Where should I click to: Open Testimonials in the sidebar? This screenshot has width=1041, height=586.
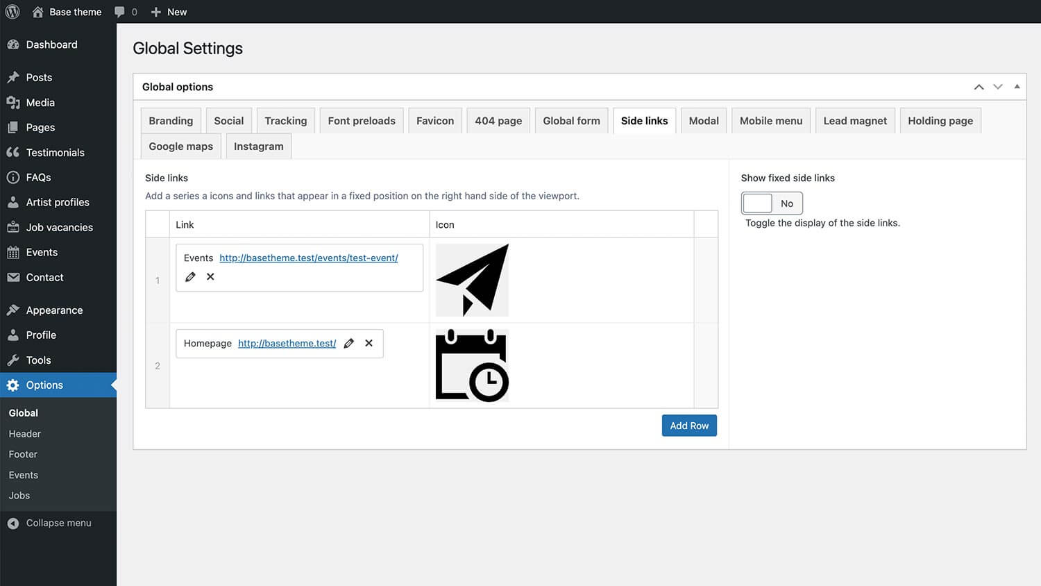click(55, 153)
